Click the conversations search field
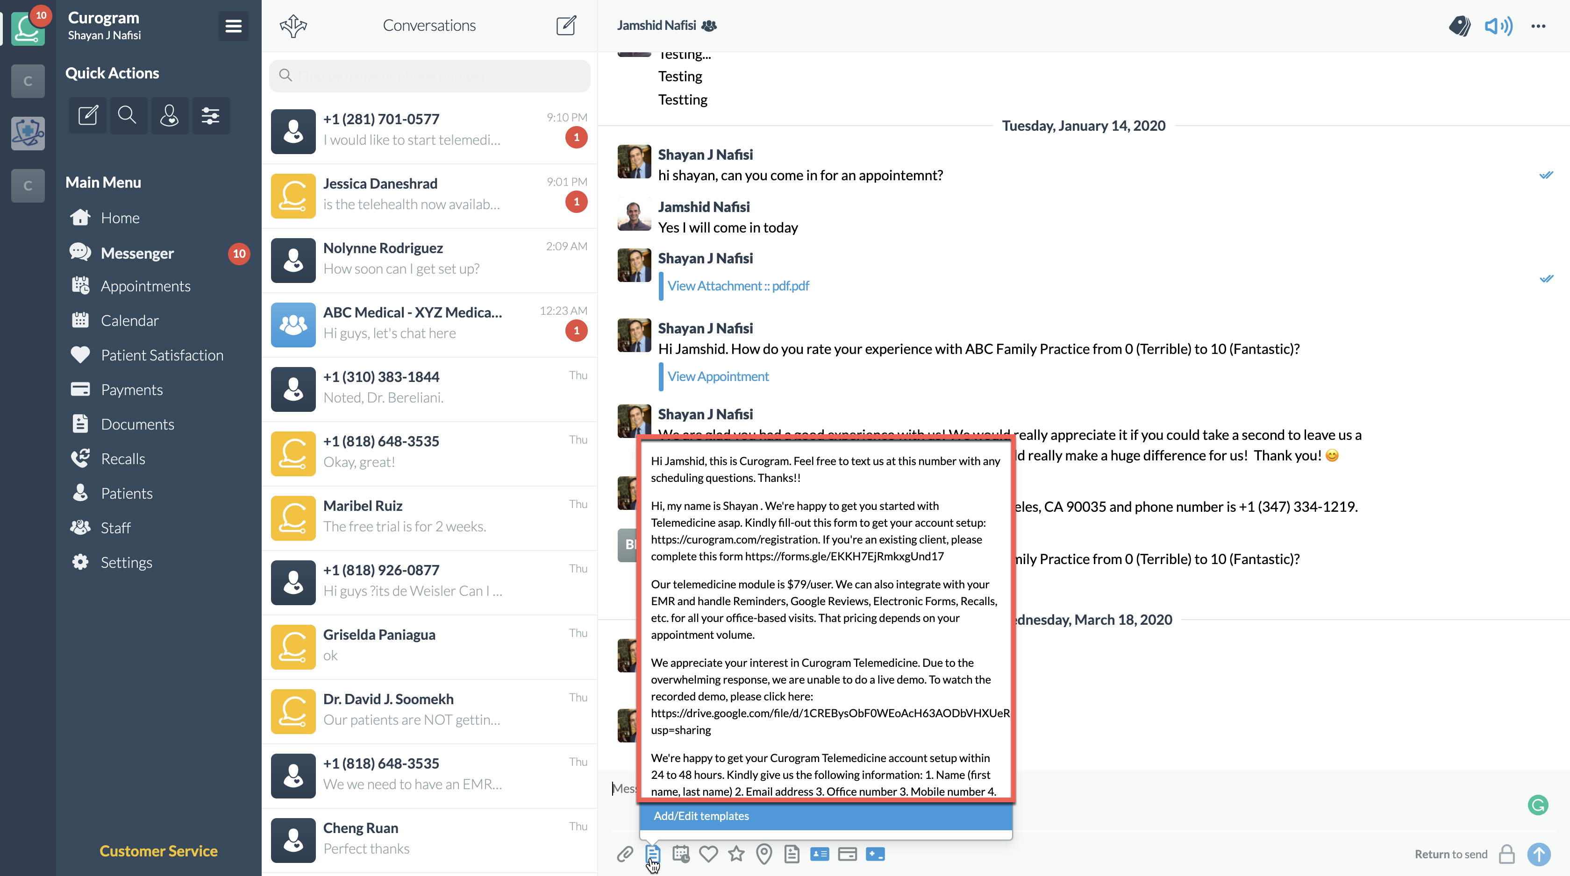 430,76
